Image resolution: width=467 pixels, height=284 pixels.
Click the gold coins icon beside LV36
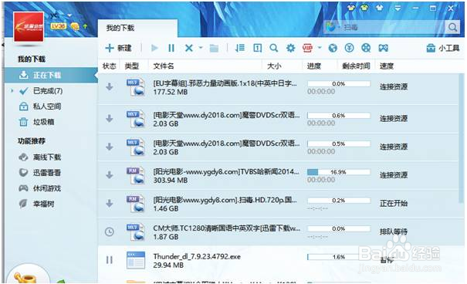point(75,26)
